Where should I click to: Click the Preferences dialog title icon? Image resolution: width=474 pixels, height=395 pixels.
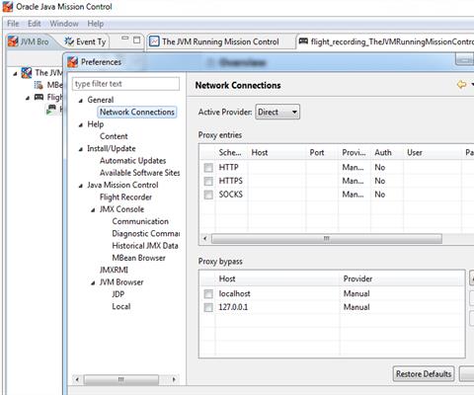(72, 62)
